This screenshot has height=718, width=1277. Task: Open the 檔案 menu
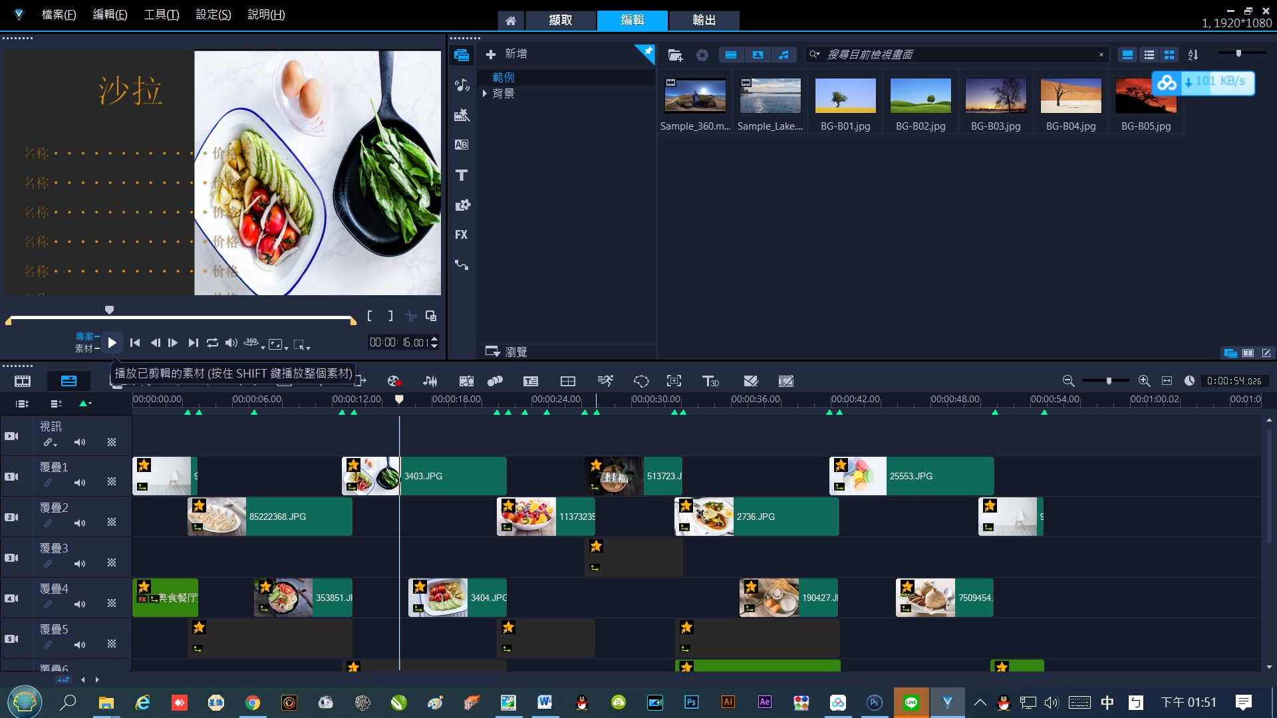(59, 15)
